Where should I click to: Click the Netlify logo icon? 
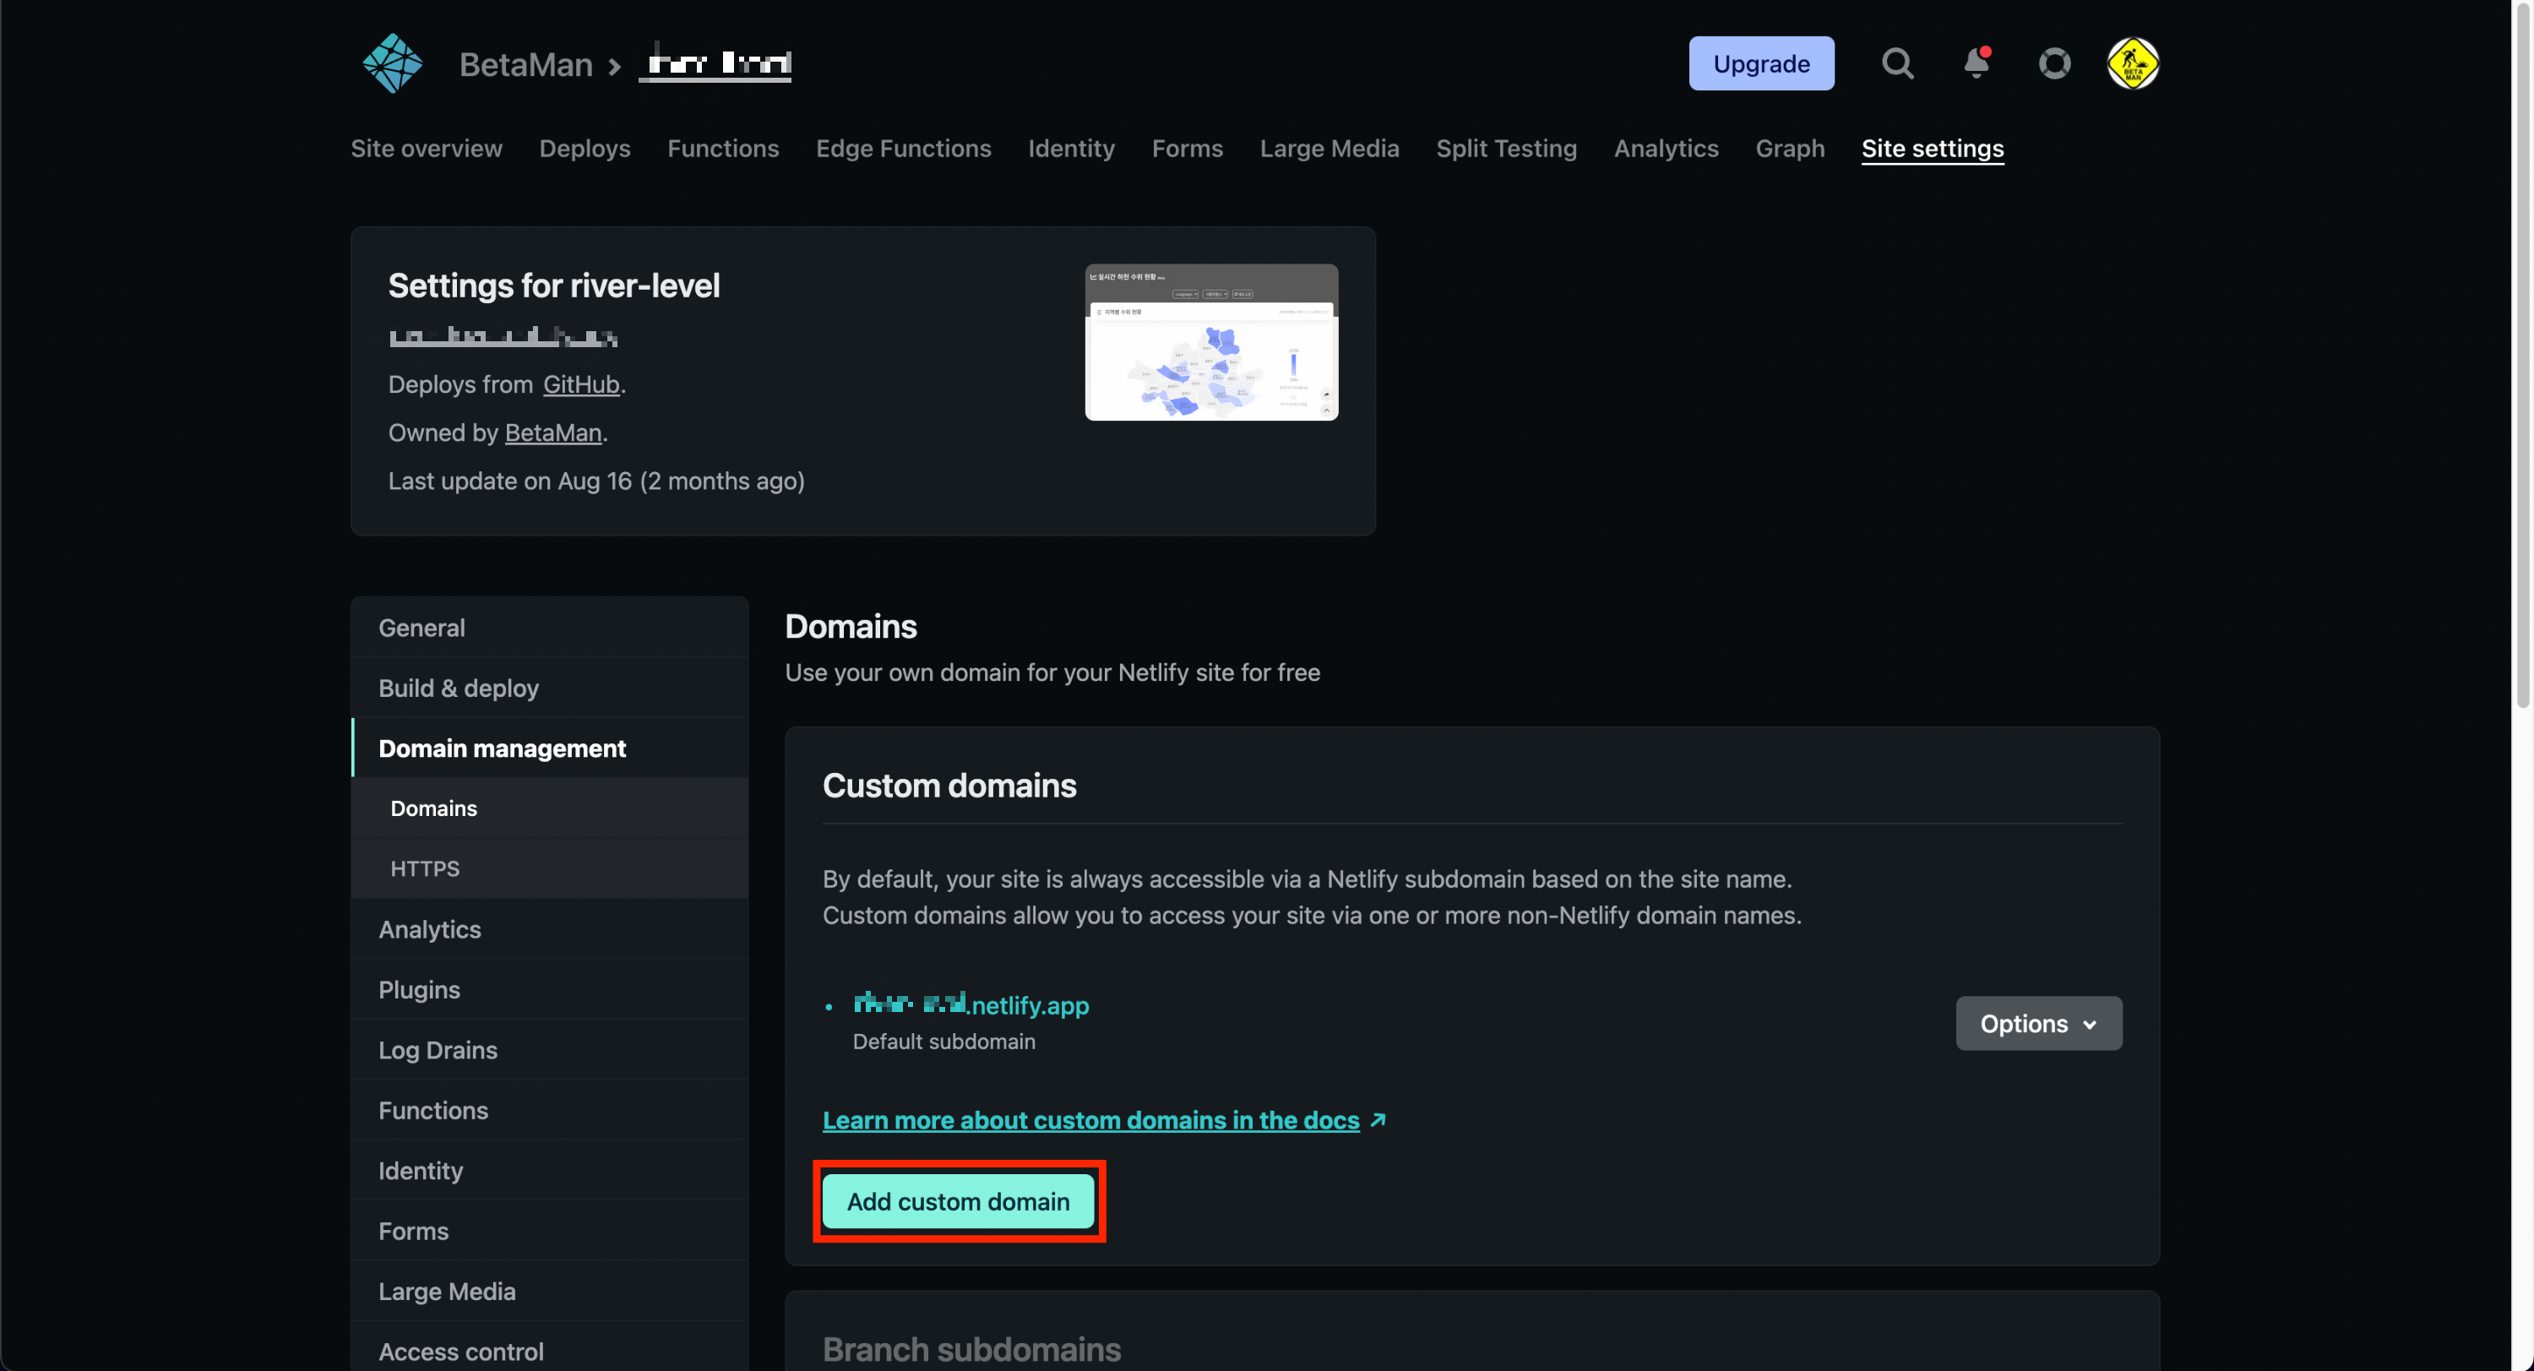point(393,64)
